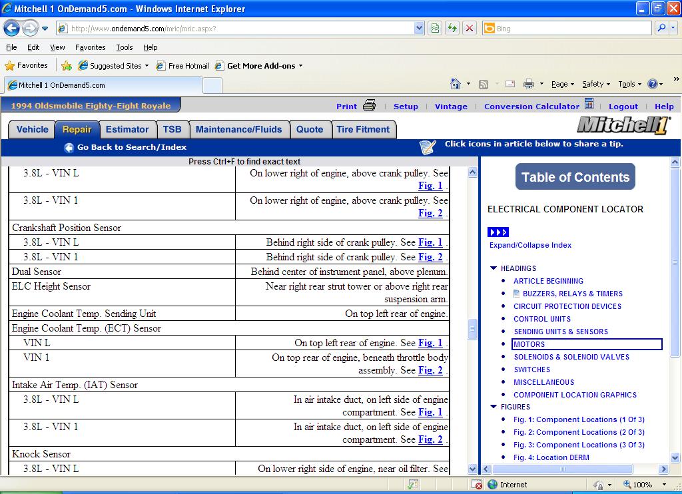Open the Safety dropdown in IE command bar
Viewport: 682px width, 494px height.
596,84
